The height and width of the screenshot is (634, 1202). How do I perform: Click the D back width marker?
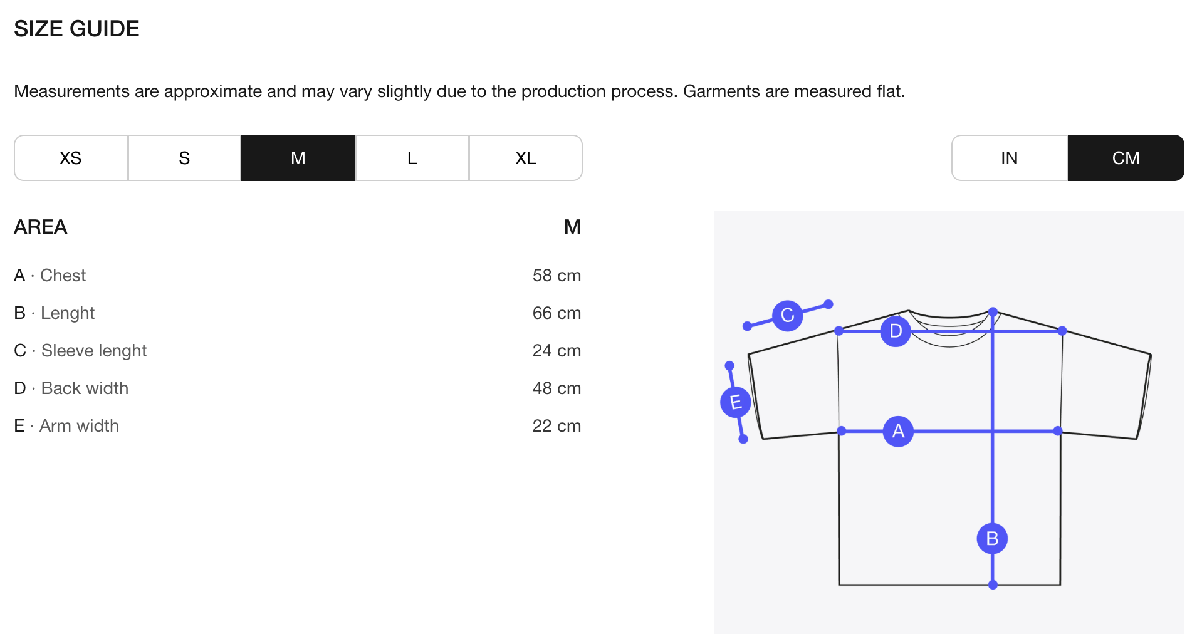click(x=896, y=331)
